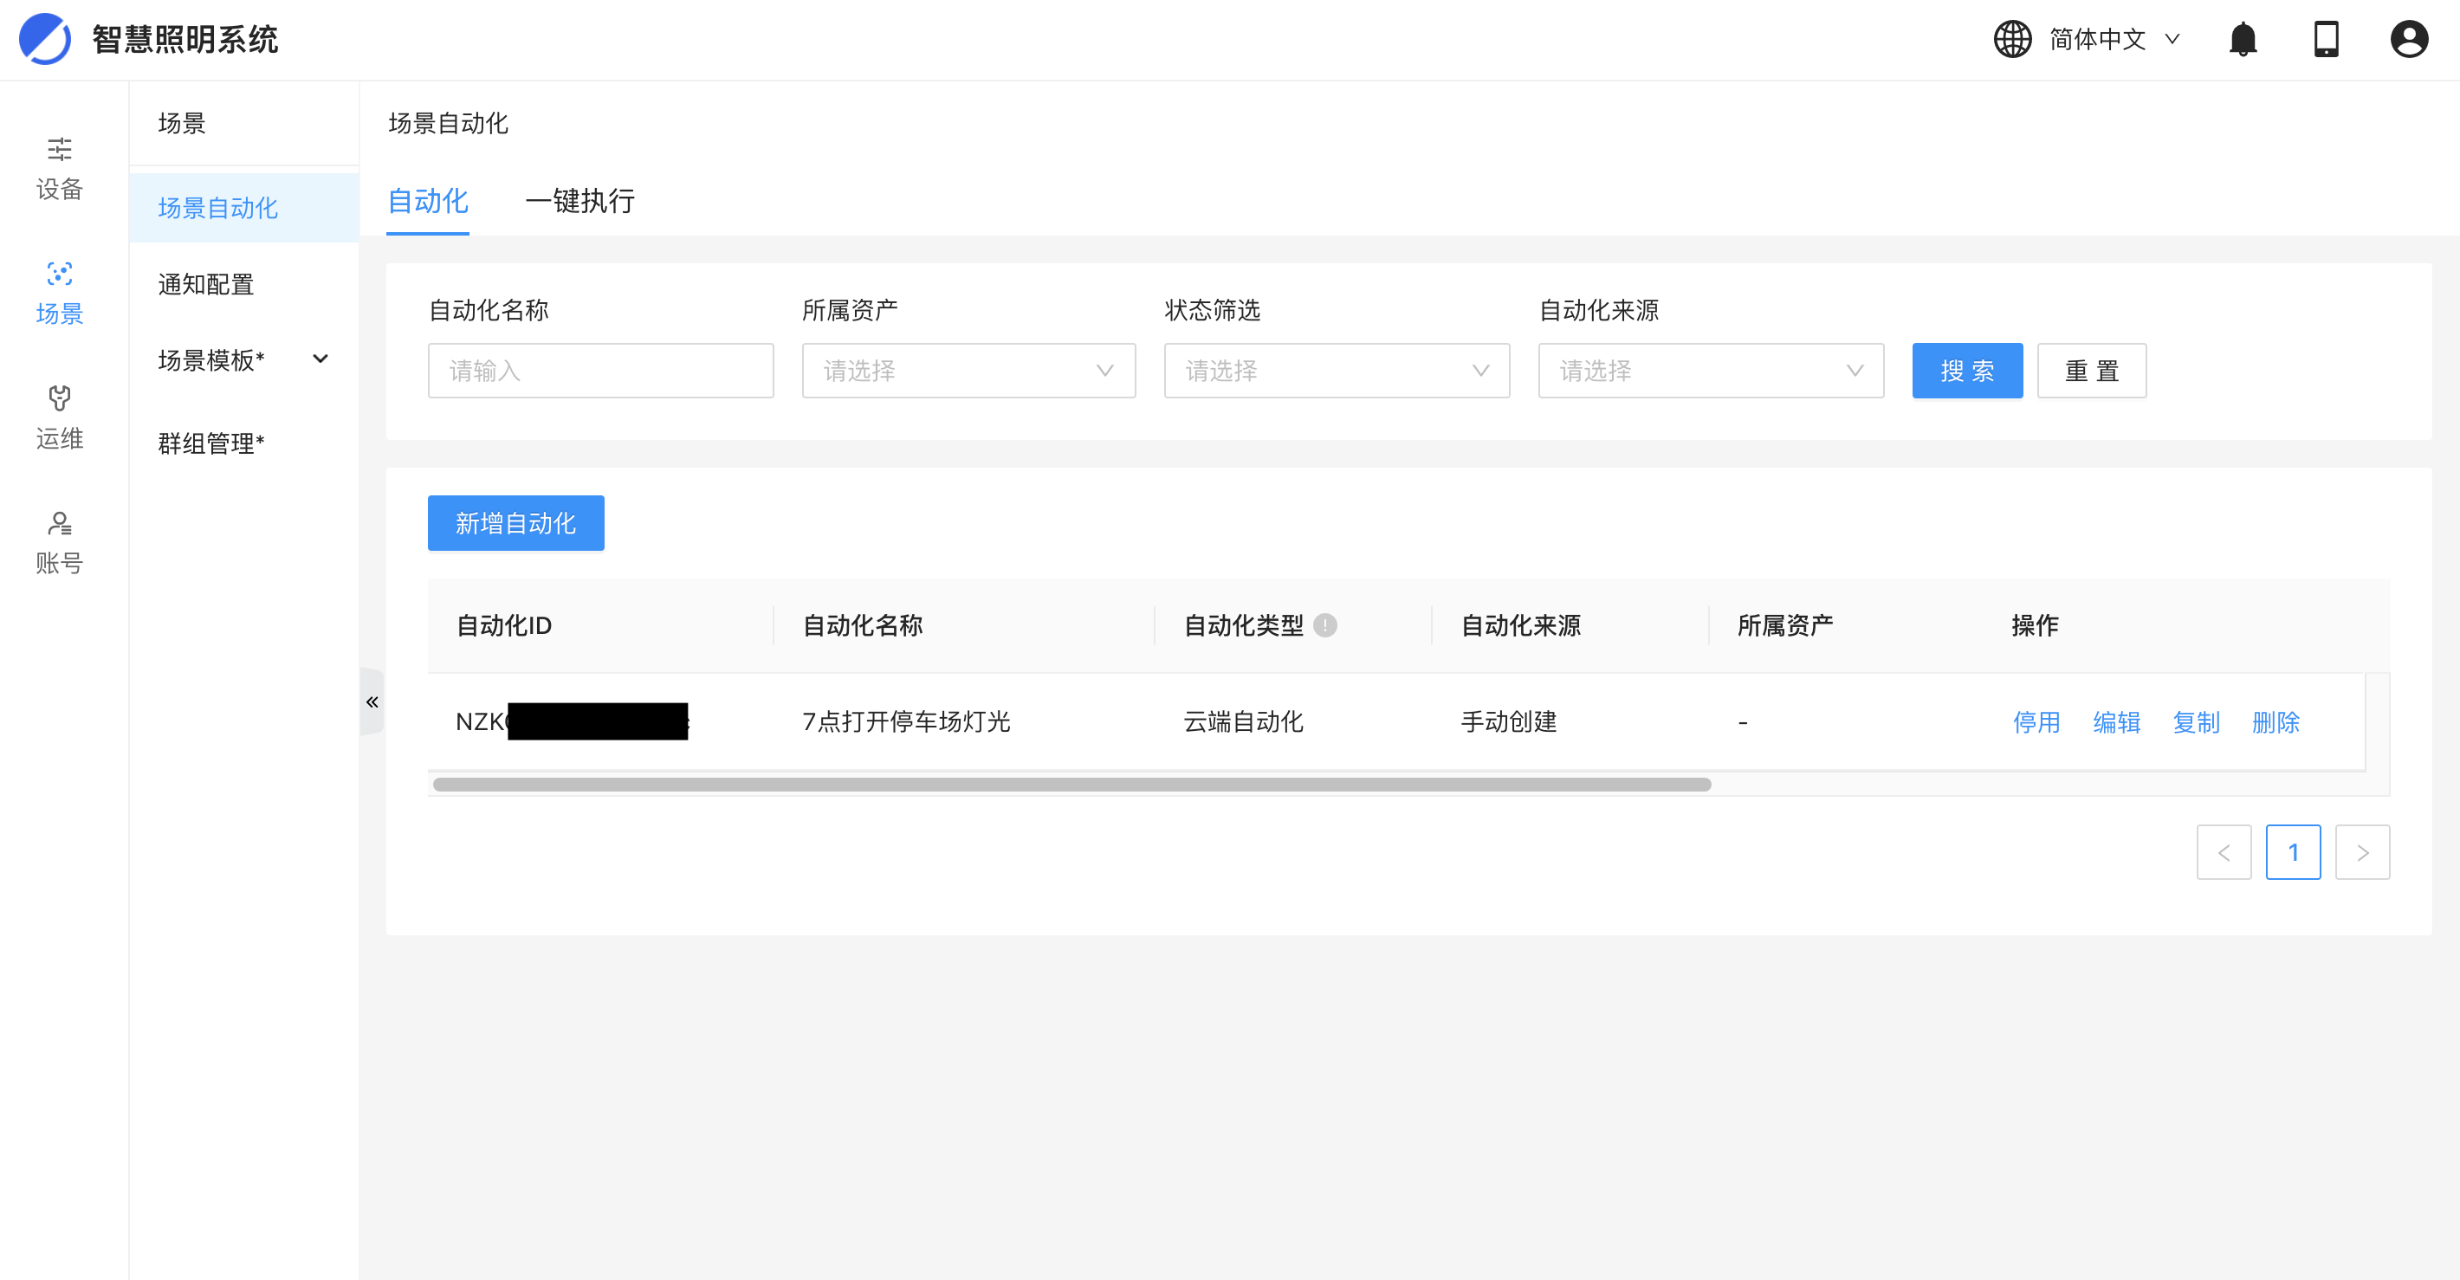This screenshot has width=2460, height=1280.
Task: Focus the 自动化名称 input field
Action: pyautogui.click(x=600, y=371)
